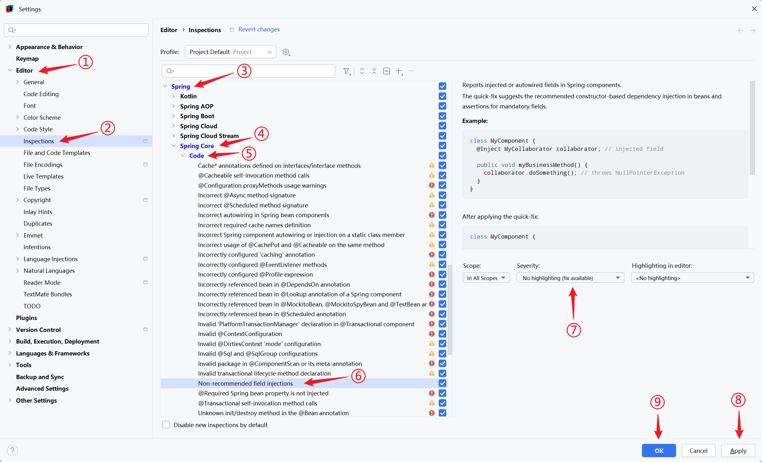Open the Project Default profile dropdown

tap(230, 52)
